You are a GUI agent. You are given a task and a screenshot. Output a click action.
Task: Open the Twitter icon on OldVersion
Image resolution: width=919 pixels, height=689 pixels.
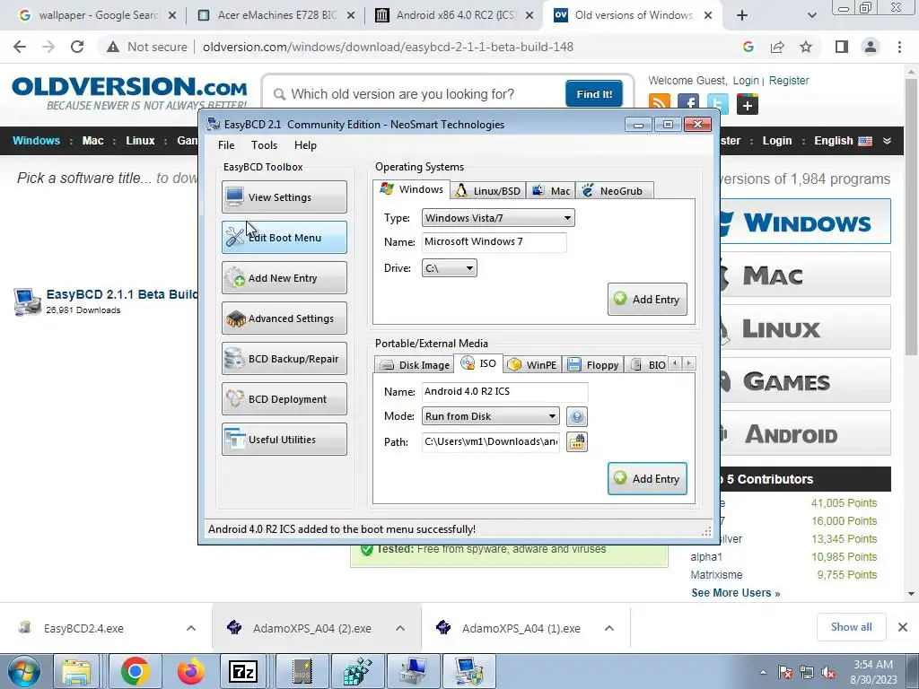717,104
